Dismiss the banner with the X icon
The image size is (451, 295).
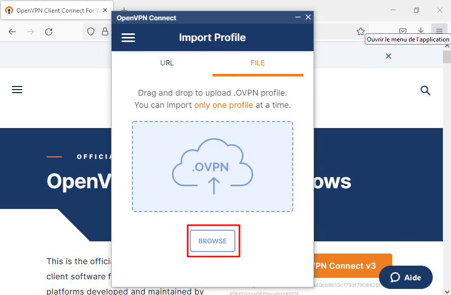[x=389, y=56]
